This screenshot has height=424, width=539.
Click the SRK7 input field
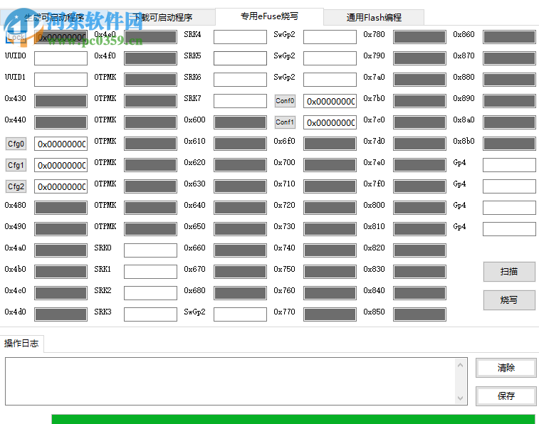click(240, 101)
